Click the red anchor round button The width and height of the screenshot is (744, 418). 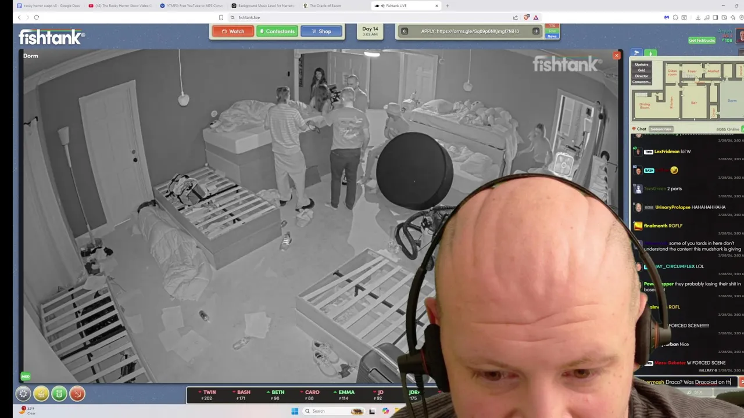pyautogui.click(x=77, y=394)
